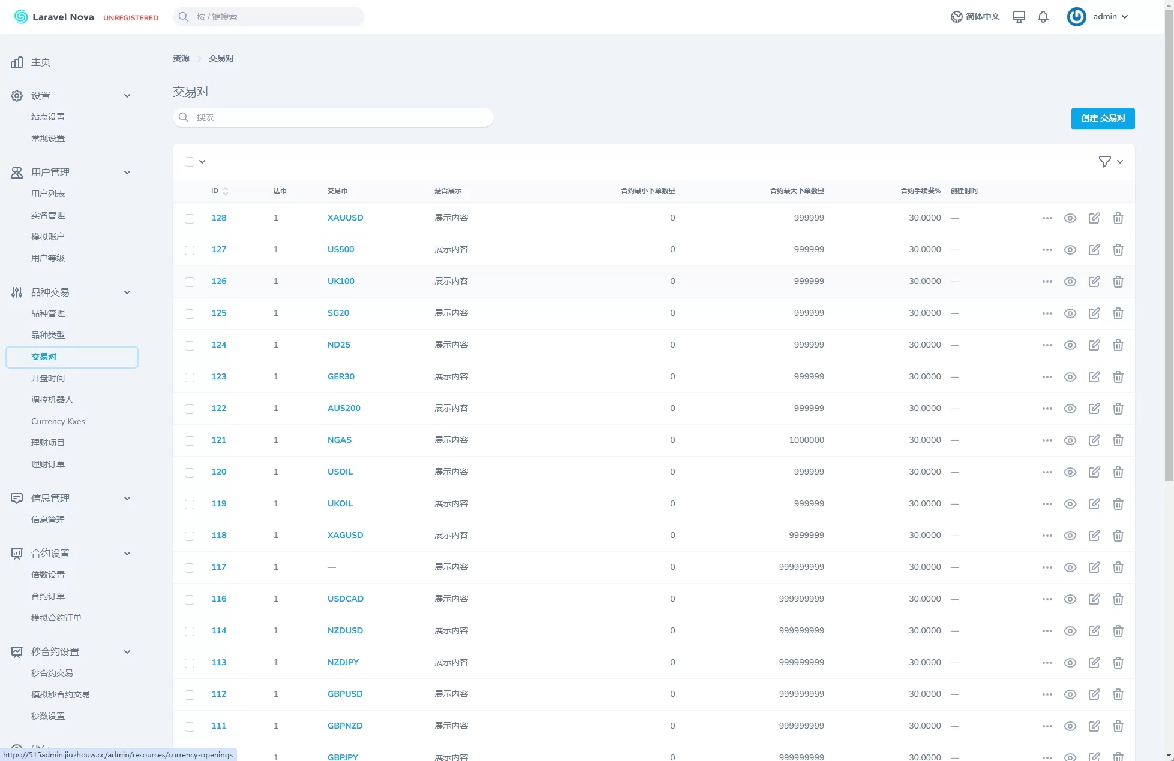The image size is (1174, 761).
Task: Click trash icon for NGAS row
Action: [1118, 440]
